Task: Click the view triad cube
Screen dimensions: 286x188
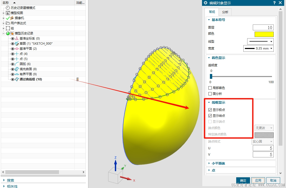Action: [x=115, y=176]
